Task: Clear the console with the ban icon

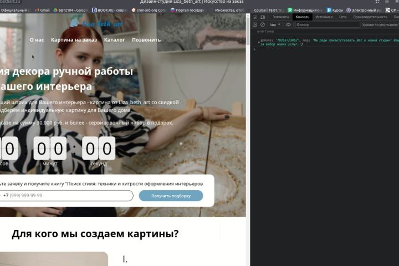Action: click(263, 25)
